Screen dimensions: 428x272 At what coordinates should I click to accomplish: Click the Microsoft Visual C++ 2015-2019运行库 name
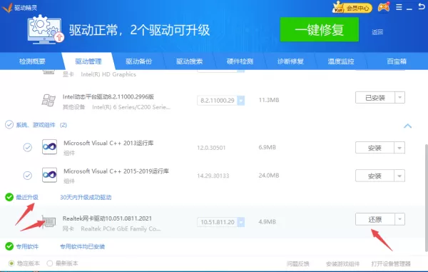pyautogui.click(x=116, y=171)
